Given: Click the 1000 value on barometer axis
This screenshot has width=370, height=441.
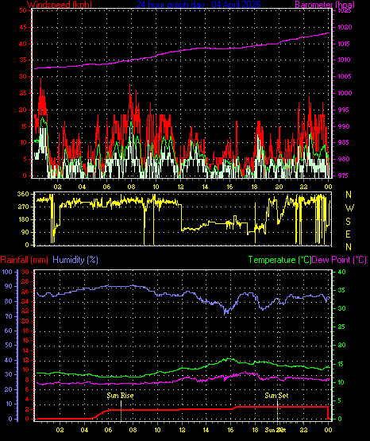Looking at the screenshot, I should tap(345, 93).
